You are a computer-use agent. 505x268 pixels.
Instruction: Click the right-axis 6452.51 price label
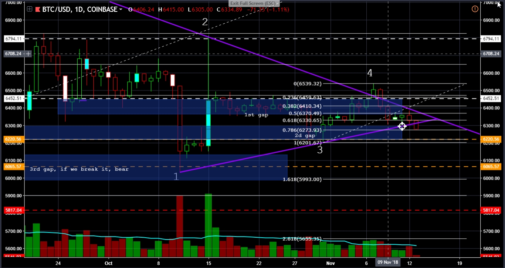(x=491, y=98)
